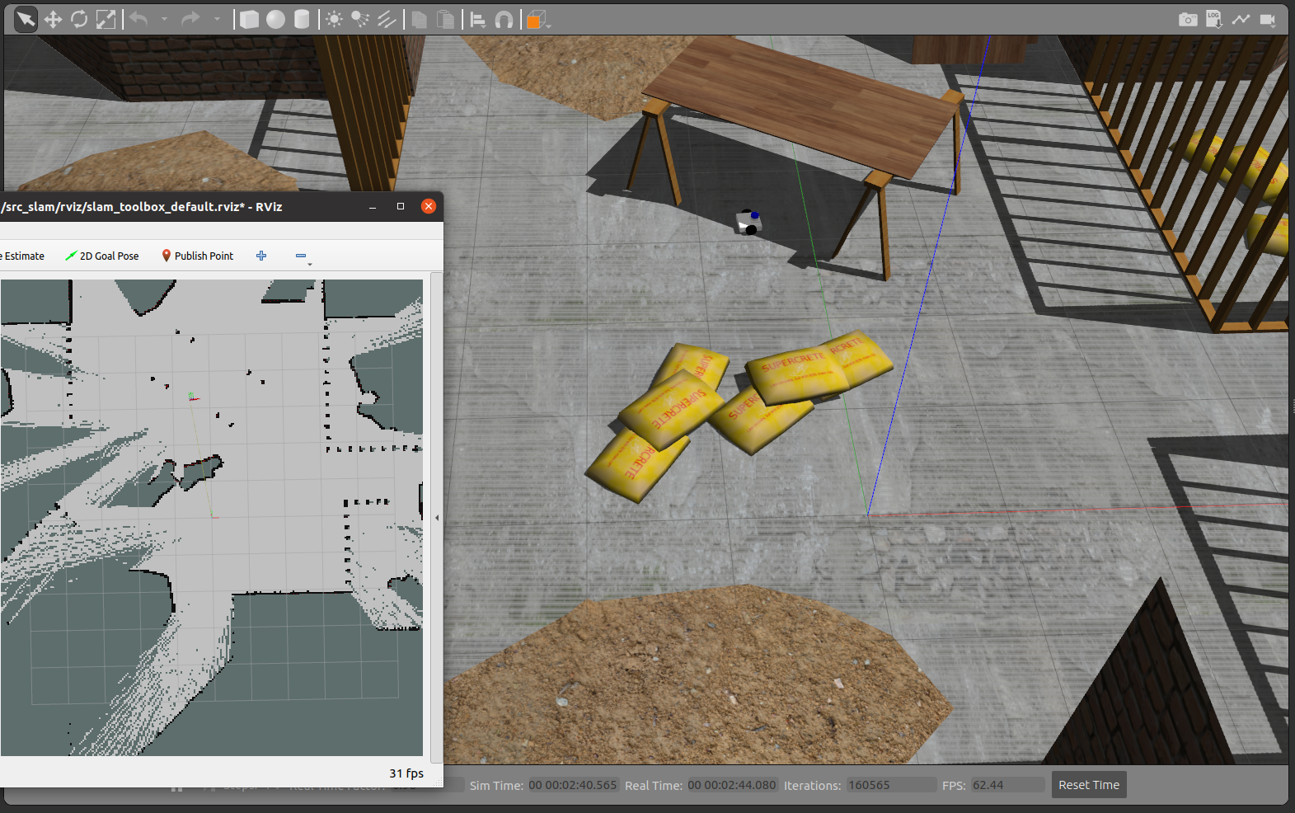
Task: Click the FPS value 62.44
Action: (1007, 785)
